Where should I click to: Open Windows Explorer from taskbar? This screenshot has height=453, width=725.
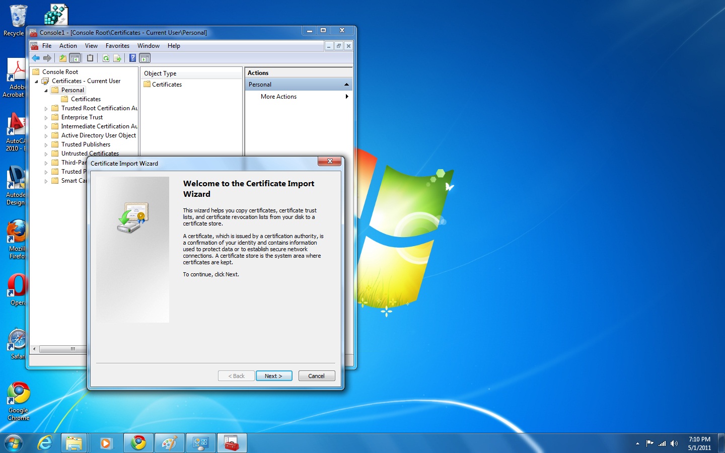[x=74, y=443]
